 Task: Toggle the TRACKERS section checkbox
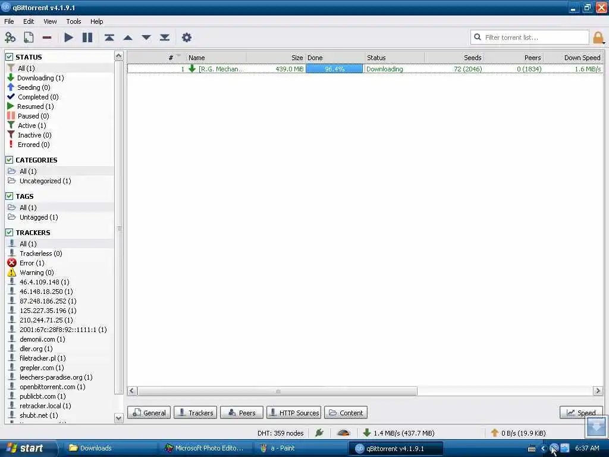pyautogui.click(x=10, y=233)
